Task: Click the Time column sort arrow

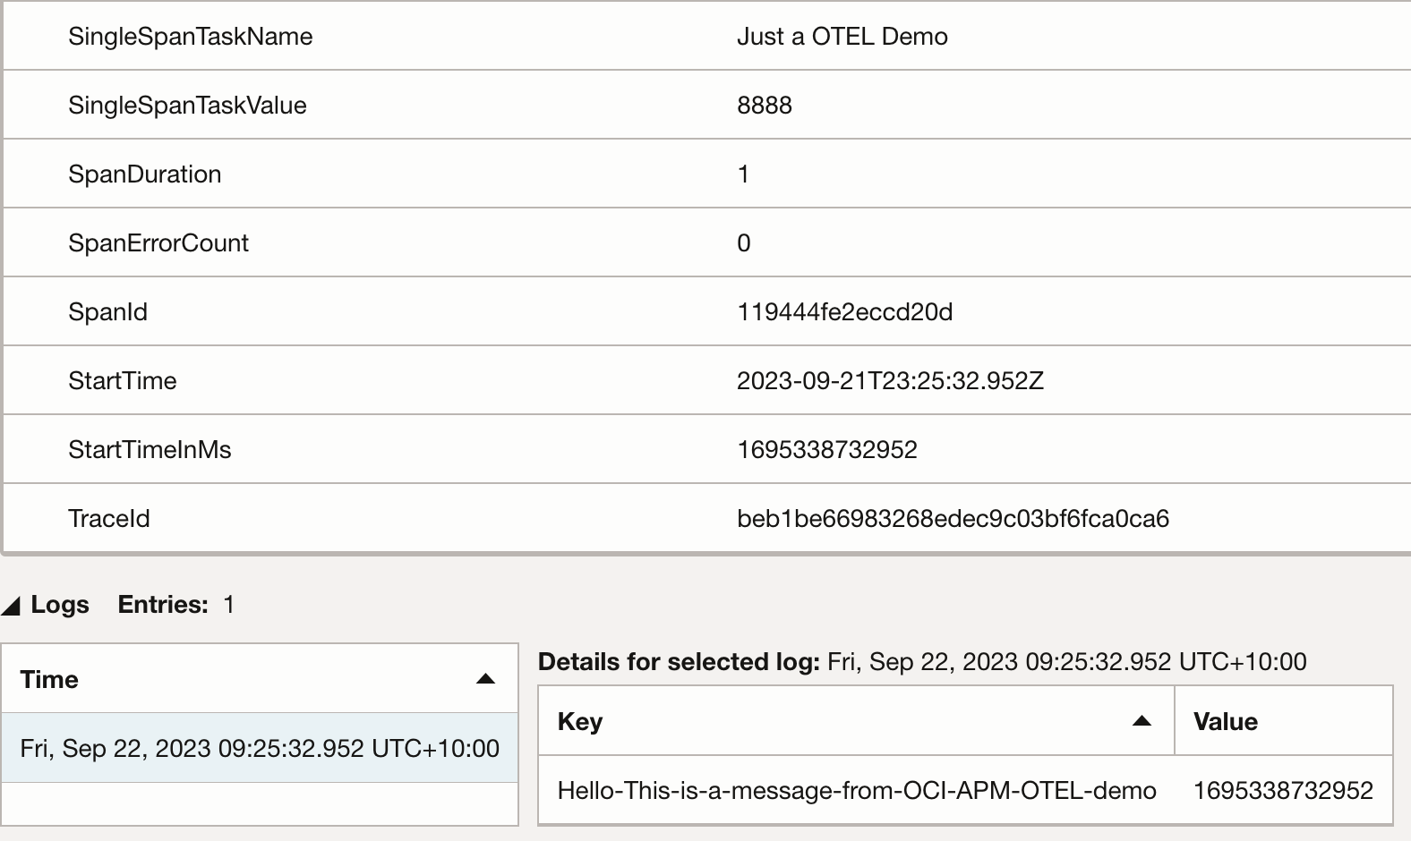Action: (484, 679)
